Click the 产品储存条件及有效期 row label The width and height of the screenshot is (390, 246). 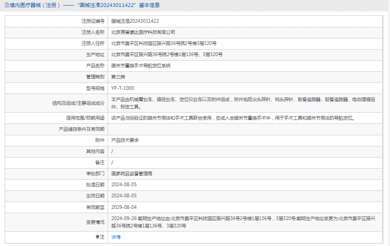pyautogui.click(x=81, y=129)
